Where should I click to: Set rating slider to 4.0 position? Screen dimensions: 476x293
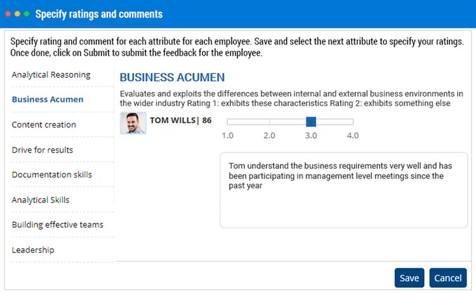pyautogui.click(x=353, y=121)
